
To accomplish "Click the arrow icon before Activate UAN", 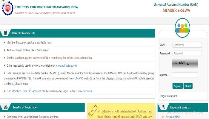I will (x=163, y=117).
